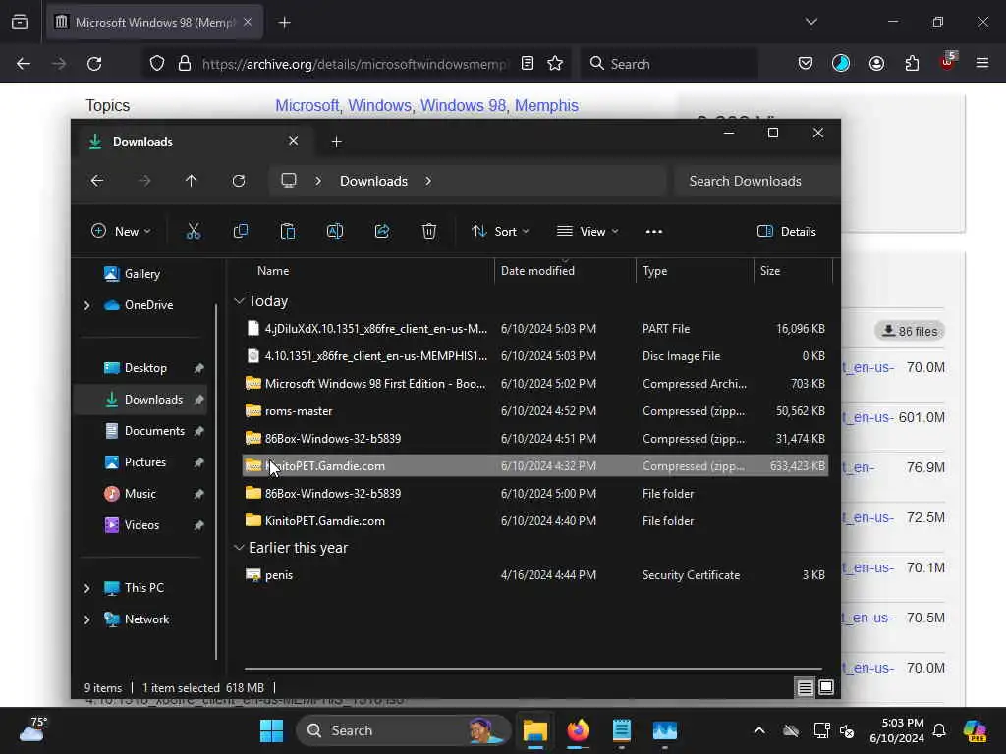The width and height of the screenshot is (1006, 754).
Task: Show hidden system tray icons
Action: pyautogui.click(x=759, y=730)
